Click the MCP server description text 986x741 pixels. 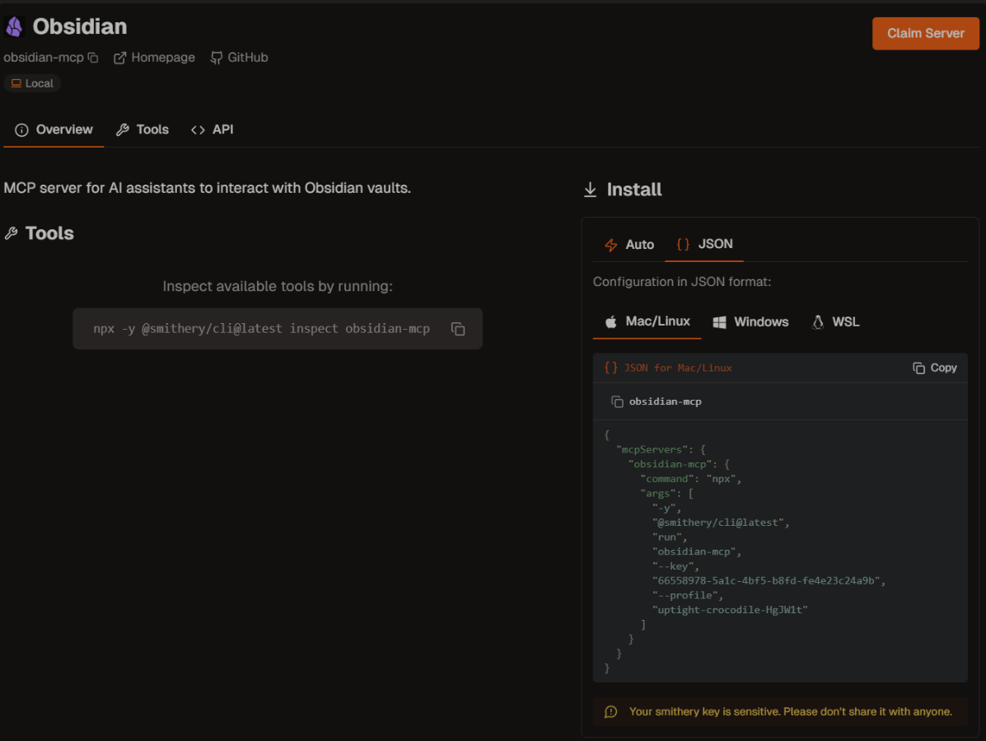pos(208,188)
